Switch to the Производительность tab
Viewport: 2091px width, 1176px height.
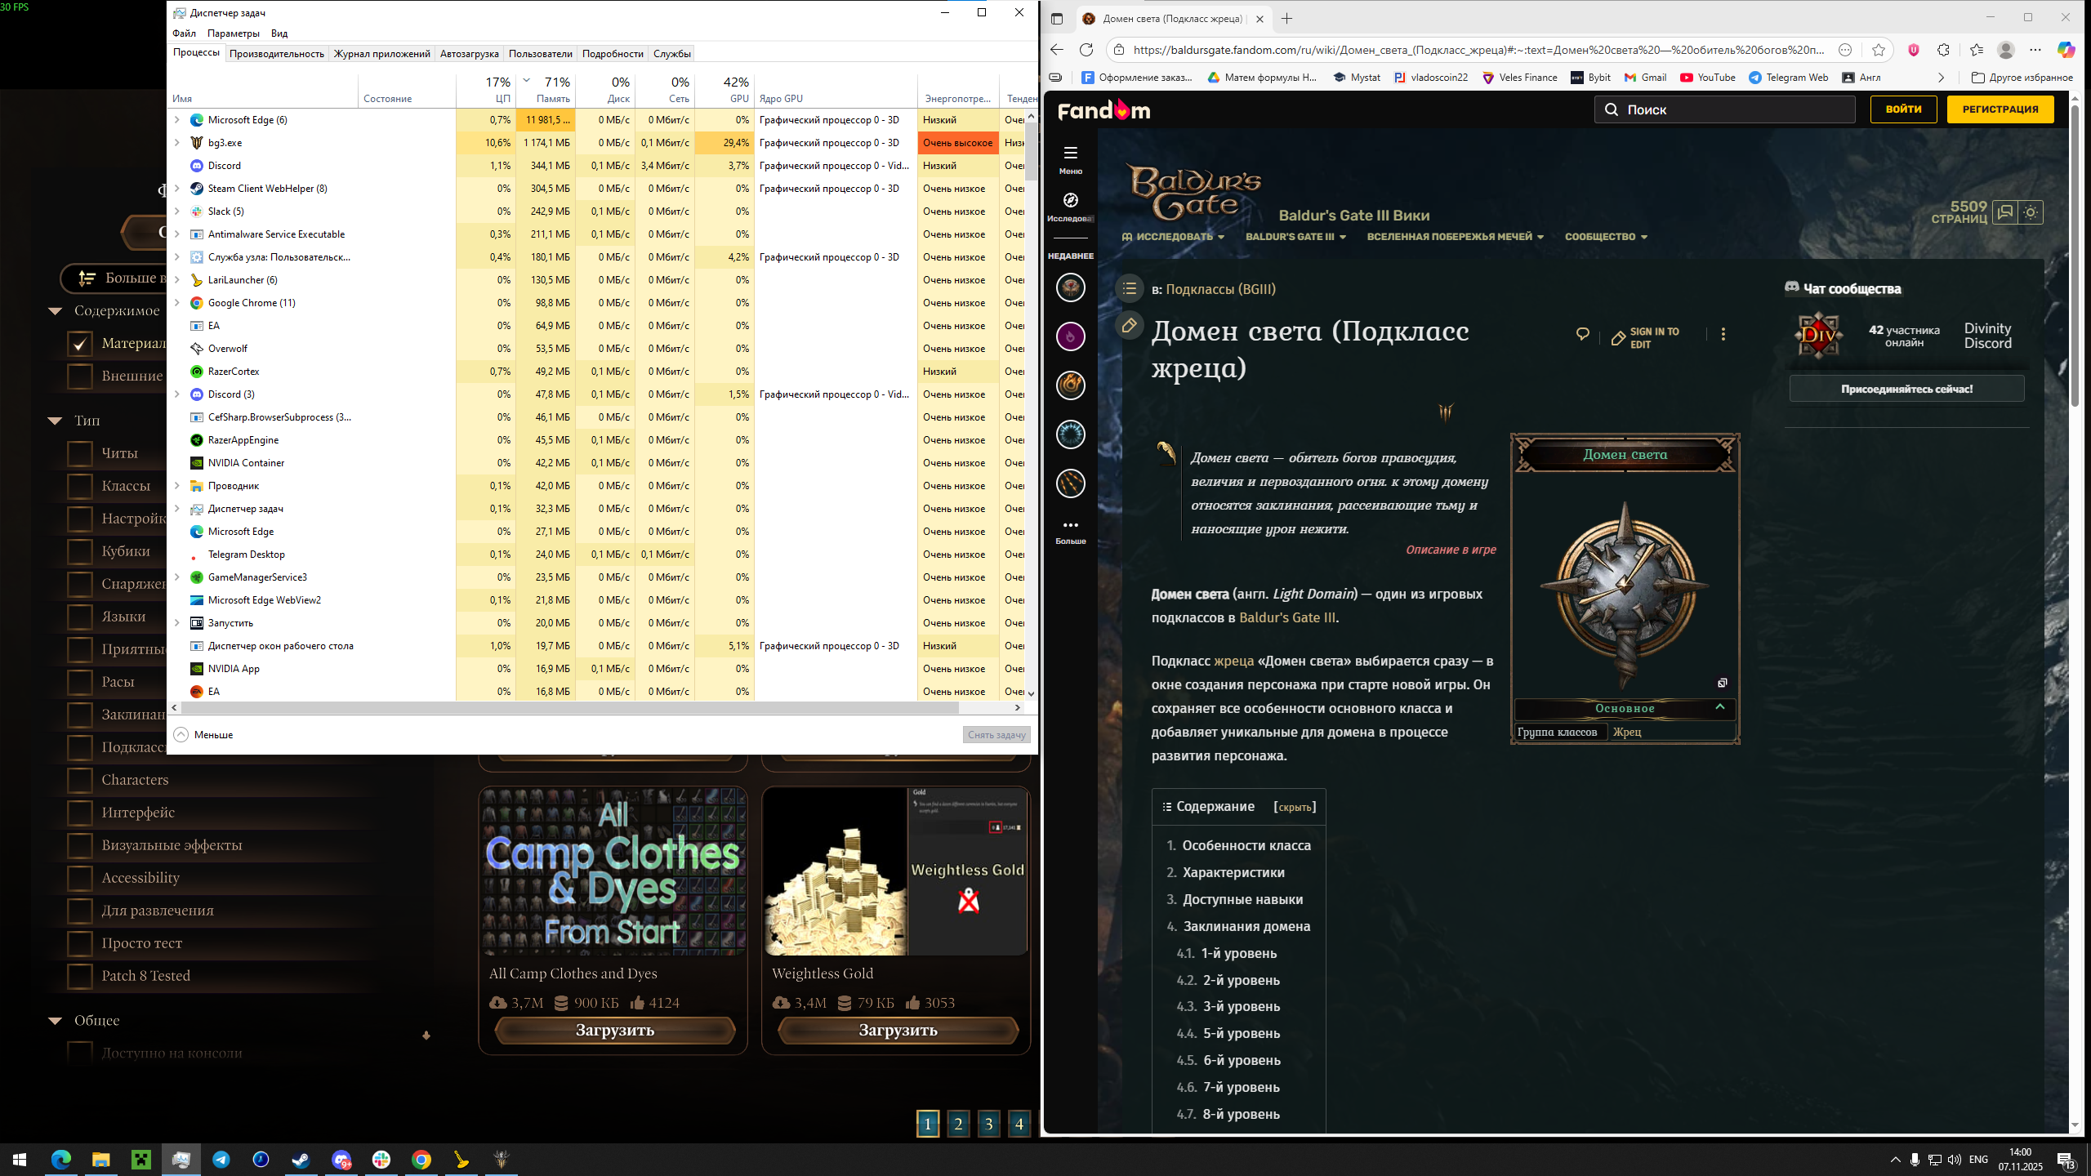coord(276,54)
